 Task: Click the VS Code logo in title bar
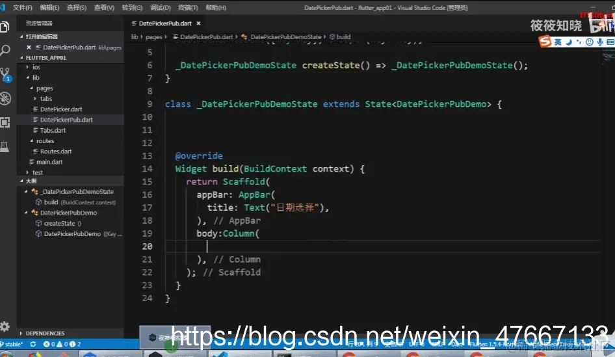[x=3, y=7]
